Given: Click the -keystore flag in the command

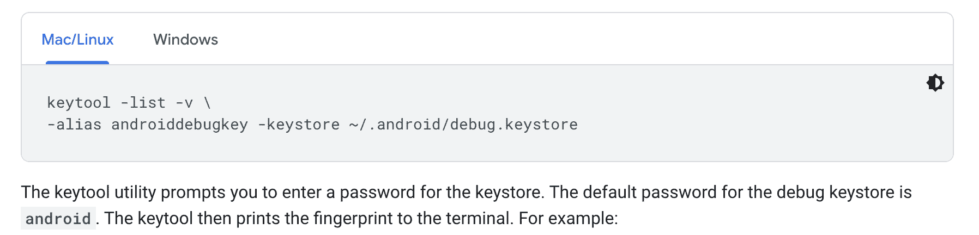Looking at the screenshot, I should click(299, 125).
